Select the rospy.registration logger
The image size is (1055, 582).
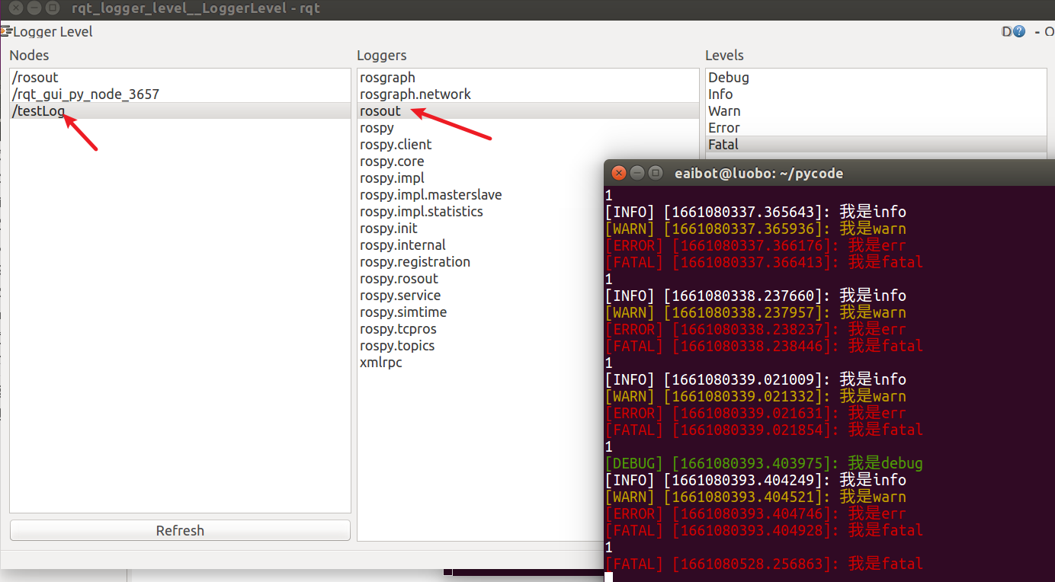coord(480,262)
